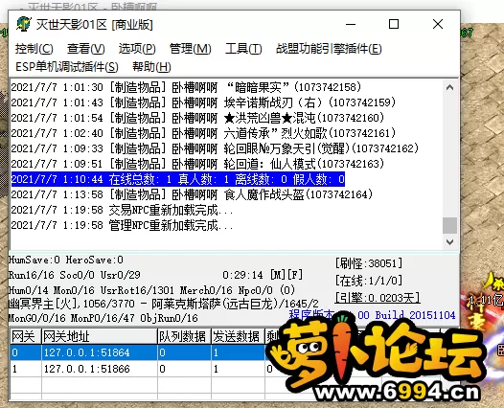Image resolution: width=504 pixels, height=408 pixels.
Task: Click the 网关地址 column header
Action: point(100,336)
